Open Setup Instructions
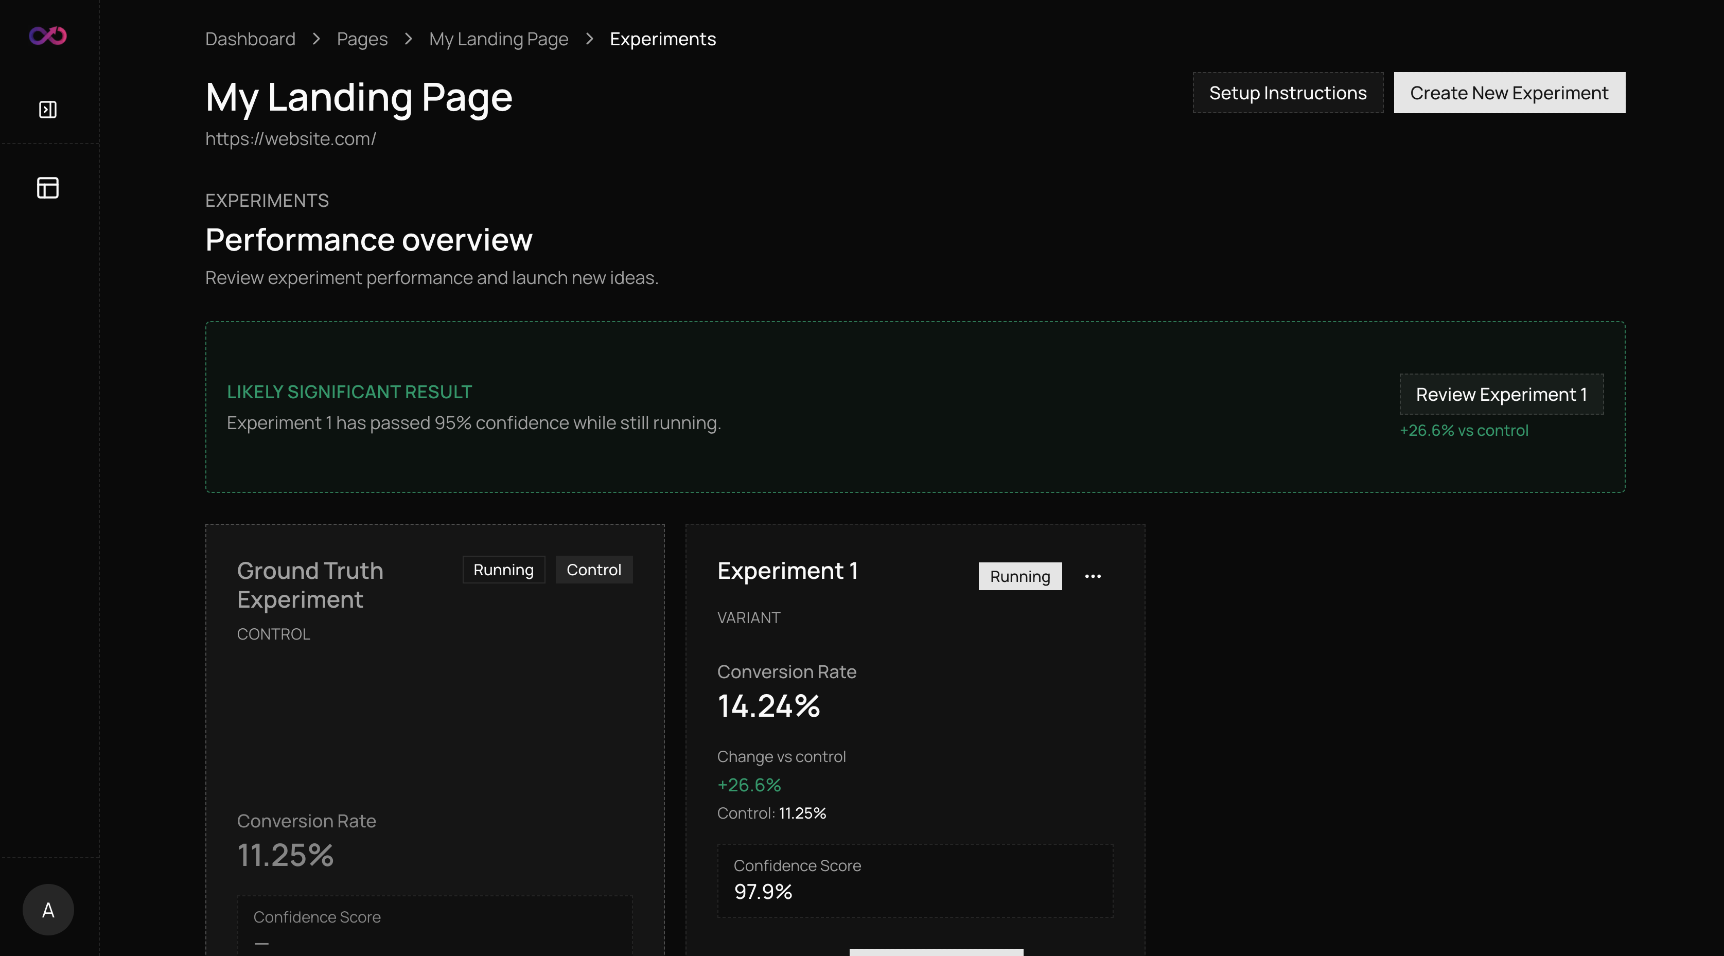1724x956 pixels. pos(1287,93)
